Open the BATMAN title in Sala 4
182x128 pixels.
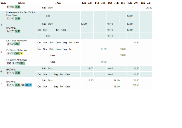pyautogui.click(x=11, y=28)
